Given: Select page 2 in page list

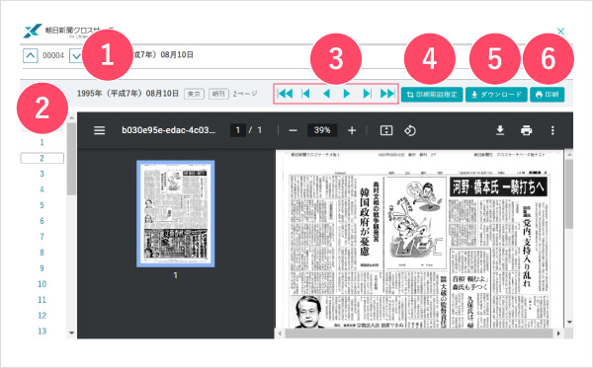Looking at the screenshot, I should [x=42, y=158].
